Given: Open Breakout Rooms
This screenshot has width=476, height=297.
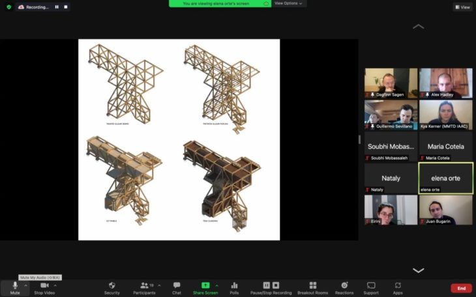Looking at the screenshot, I should click(313, 286).
